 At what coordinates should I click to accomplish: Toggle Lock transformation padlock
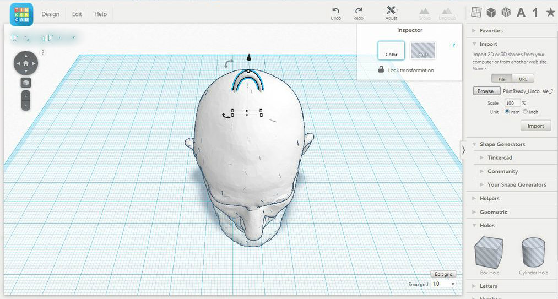click(381, 70)
